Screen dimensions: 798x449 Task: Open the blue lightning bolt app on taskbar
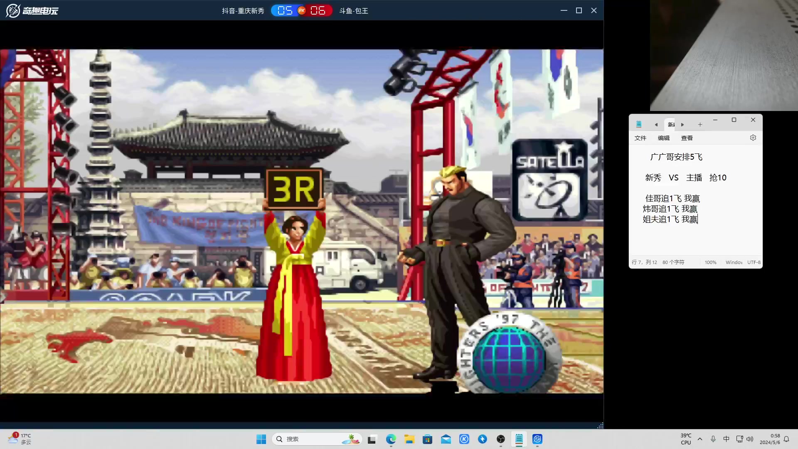[x=483, y=439]
